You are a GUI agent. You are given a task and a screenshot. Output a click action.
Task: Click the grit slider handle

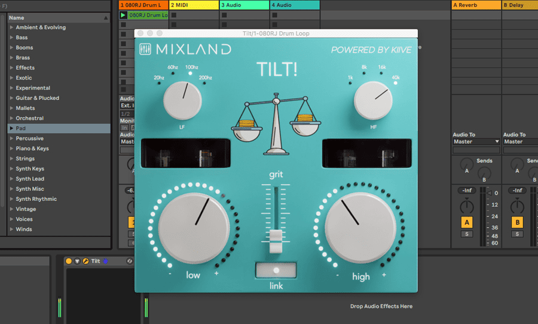click(276, 242)
